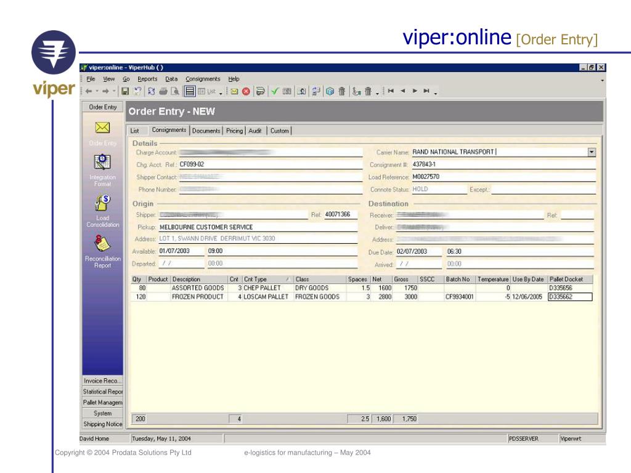This screenshot has width=631, height=473.
Task: Go to the previous record
Action: [x=403, y=91]
